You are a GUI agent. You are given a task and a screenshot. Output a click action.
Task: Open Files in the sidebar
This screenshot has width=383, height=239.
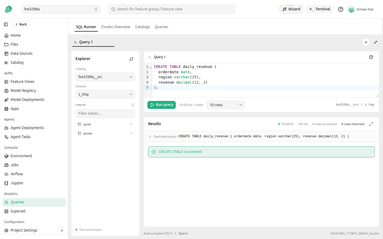tap(34, 44)
